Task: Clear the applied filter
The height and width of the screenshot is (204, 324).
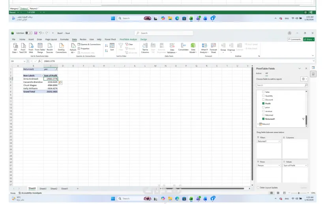Action: (x=129, y=45)
